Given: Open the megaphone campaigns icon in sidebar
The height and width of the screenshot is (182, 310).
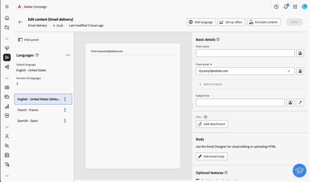Looking at the screenshot, I should click(x=7, y=48).
